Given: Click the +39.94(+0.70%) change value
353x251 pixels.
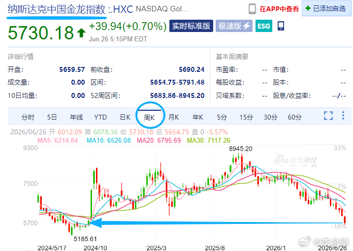Looking at the screenshot, I should 128,27.
